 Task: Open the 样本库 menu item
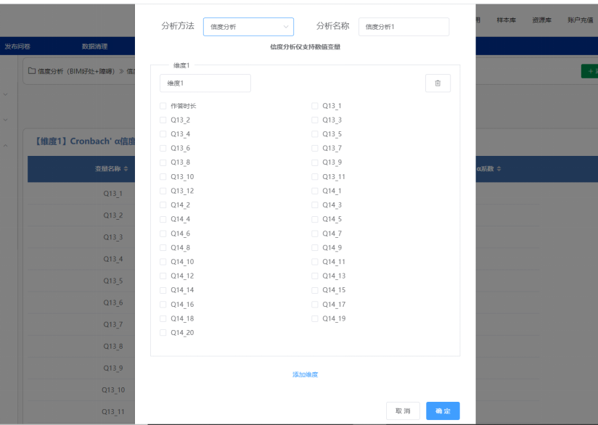tap(506, 20)
